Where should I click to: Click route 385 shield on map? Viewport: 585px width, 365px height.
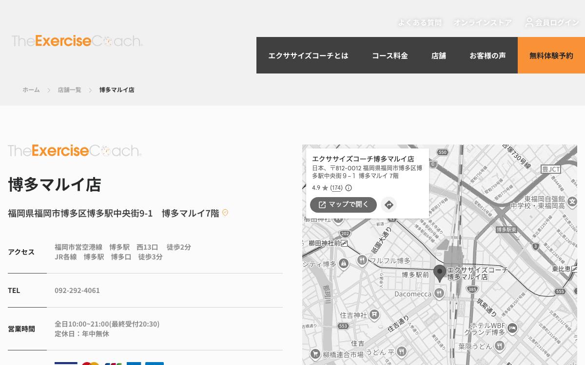pos(471,289)
